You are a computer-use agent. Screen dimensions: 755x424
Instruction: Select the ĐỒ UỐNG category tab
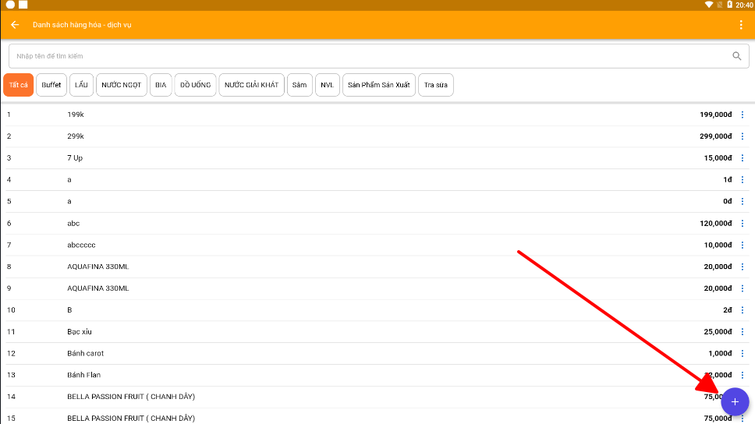point(196,85)
